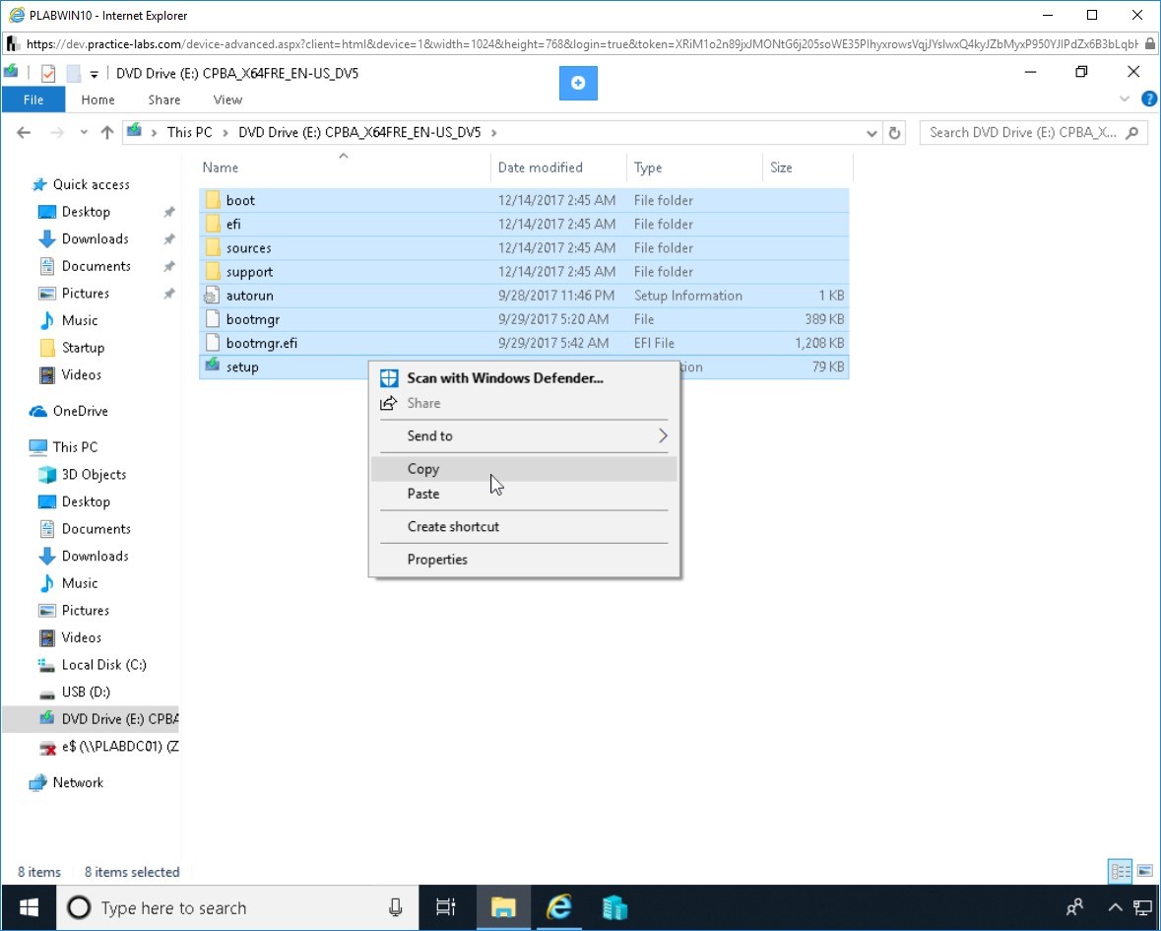Open the Startup folder in sidebar

tap(83, 348)
